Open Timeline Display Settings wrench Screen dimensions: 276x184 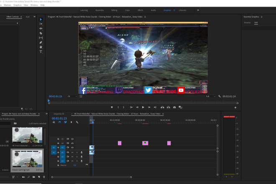click(77, 122)
